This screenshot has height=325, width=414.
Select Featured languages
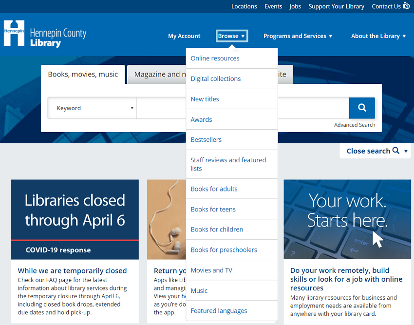pos(232,311)
